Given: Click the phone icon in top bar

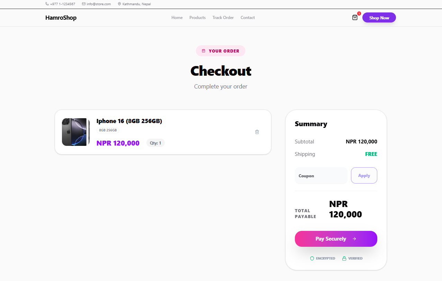Looking at the screenshot, I should pyautogui.click(x=47, y=4).
